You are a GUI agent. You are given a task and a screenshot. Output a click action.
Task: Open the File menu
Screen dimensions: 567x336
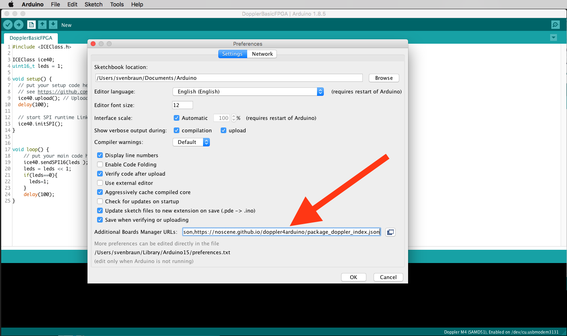click(55, 4)
